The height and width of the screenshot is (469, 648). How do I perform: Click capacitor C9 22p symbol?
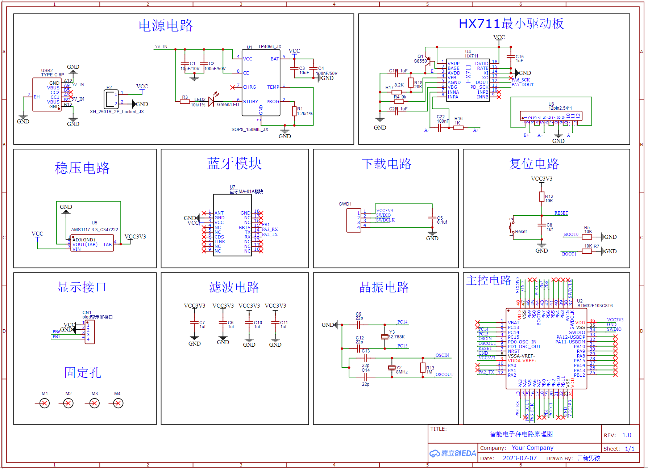[358, 325]
